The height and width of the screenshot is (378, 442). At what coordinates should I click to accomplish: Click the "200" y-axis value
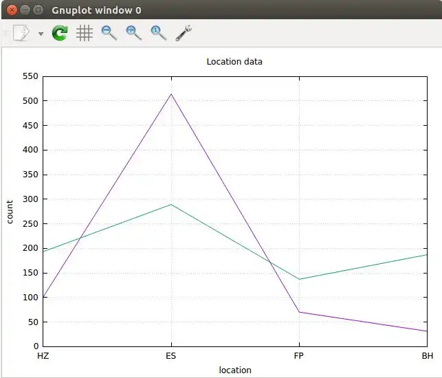[30, 248]
